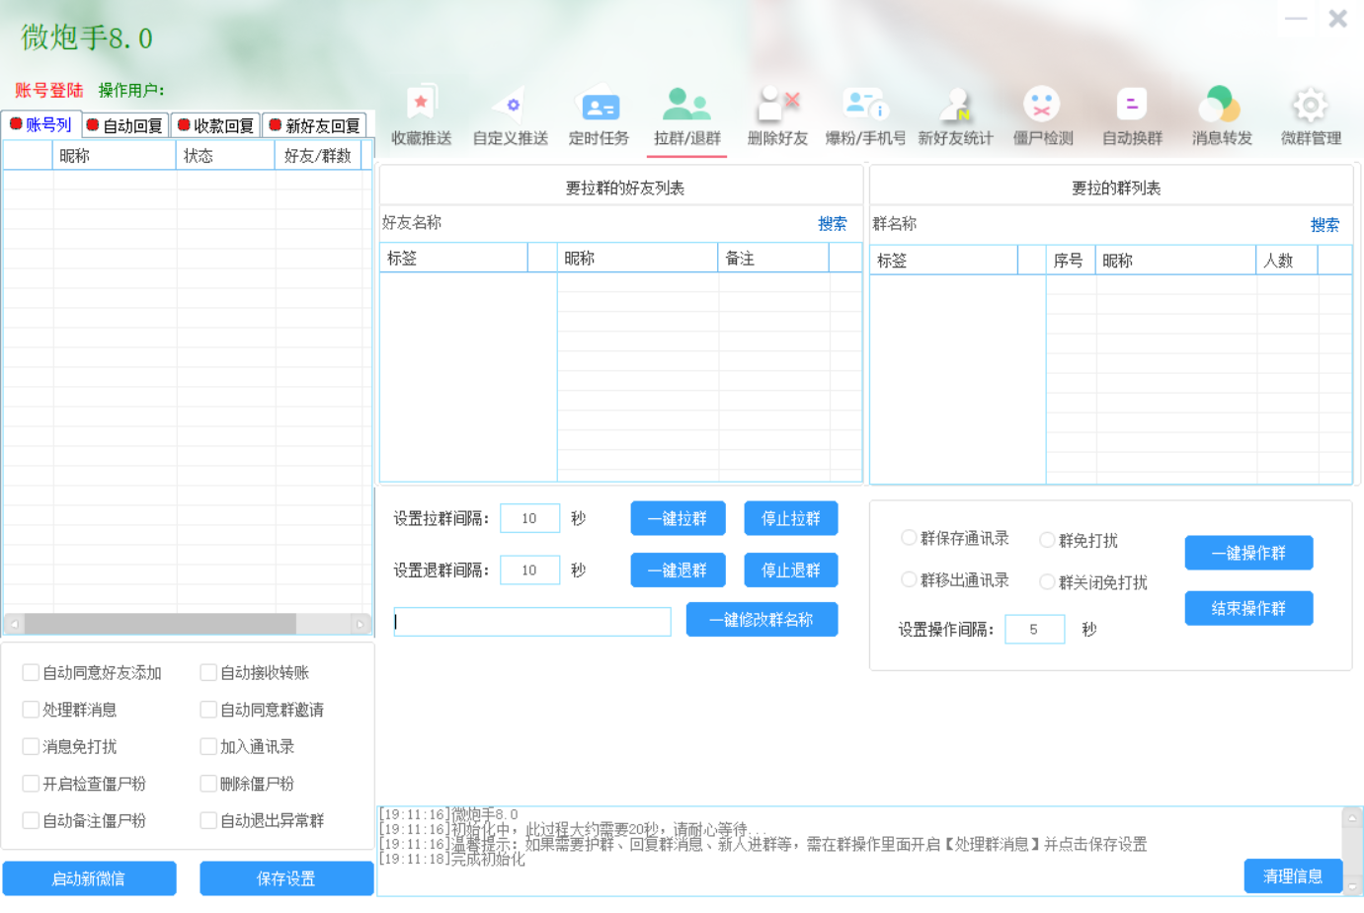Image resolution: width=1364 pixels, height=913 pixels.
Task: Open the 自定义推送 custom push tool
Action: click(x=510, y=116)
